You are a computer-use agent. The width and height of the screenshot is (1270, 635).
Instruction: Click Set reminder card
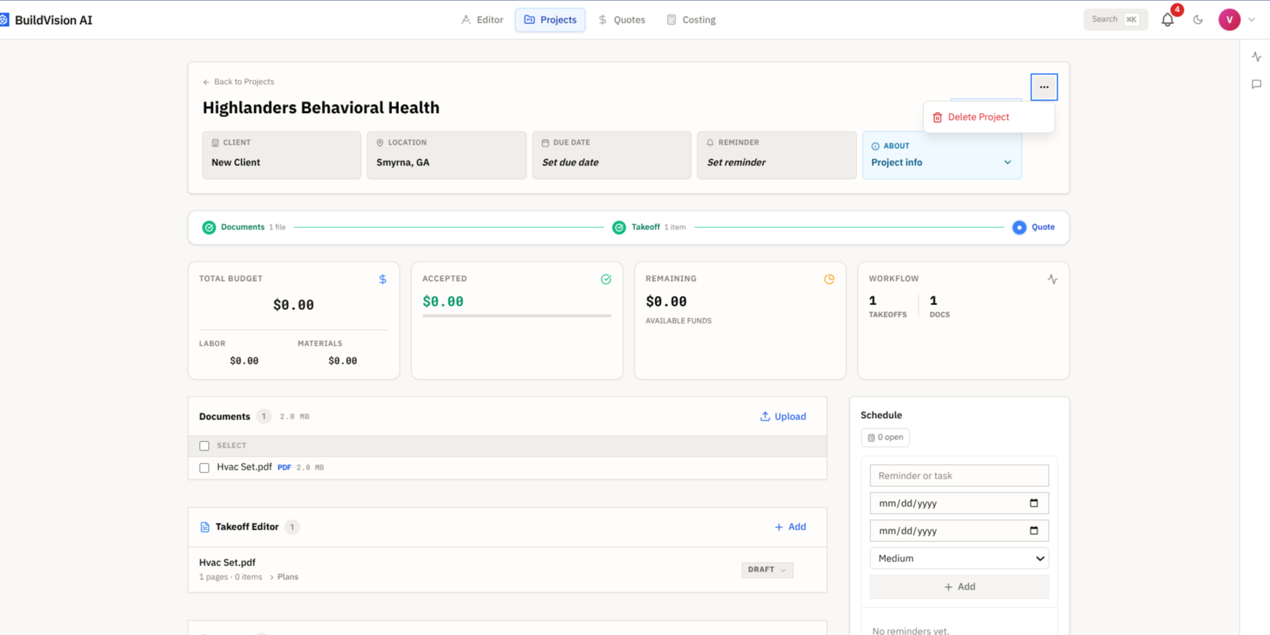[777, 156]
